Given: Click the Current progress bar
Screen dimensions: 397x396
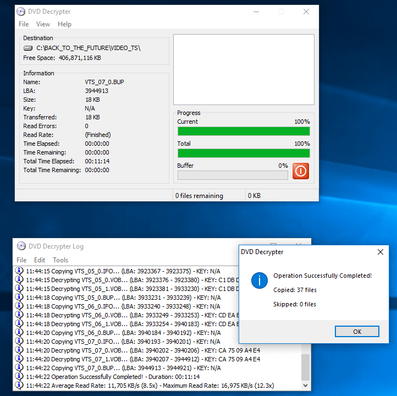Looking at the screenshot, I should pos(244,131).
